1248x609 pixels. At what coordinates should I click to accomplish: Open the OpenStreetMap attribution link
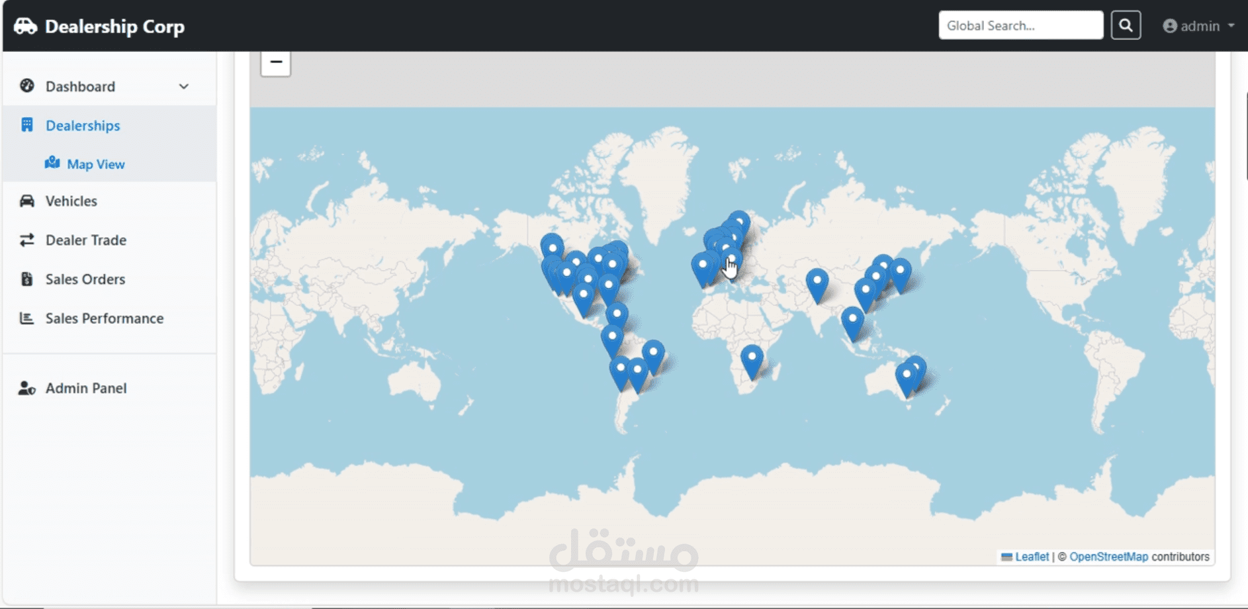1108,557
